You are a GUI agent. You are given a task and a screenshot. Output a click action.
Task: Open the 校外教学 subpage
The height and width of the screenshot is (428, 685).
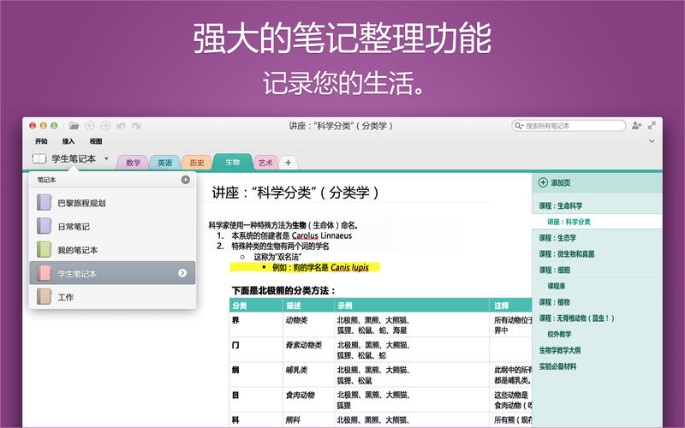pyautogui.click(x=597, y=334)
